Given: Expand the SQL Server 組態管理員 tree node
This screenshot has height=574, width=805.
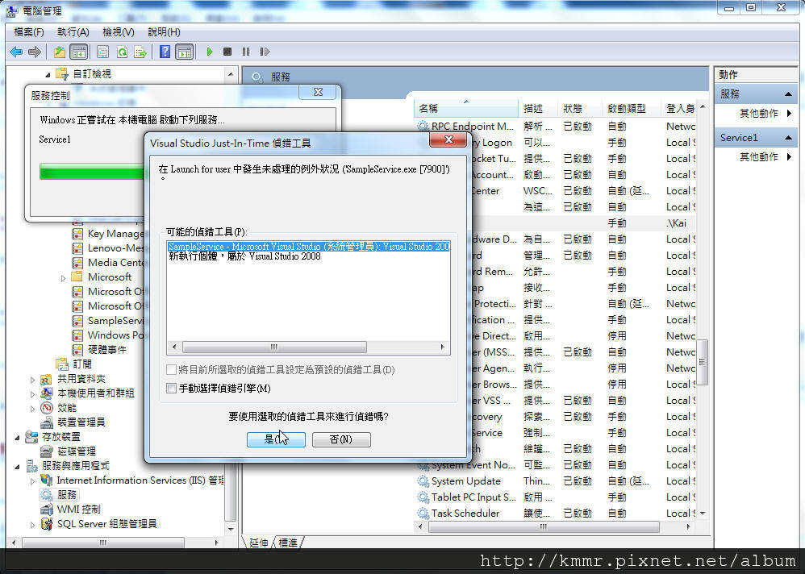Looking at the screenshot, I should pyautogui.click(x=32, y=524).
